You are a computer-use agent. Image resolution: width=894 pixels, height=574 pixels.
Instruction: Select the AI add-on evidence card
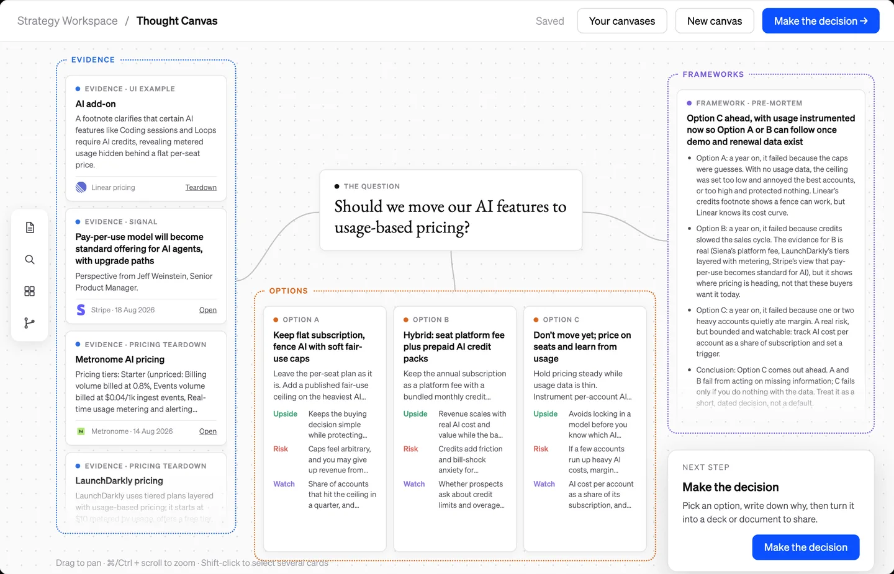(x=146, y=139)
